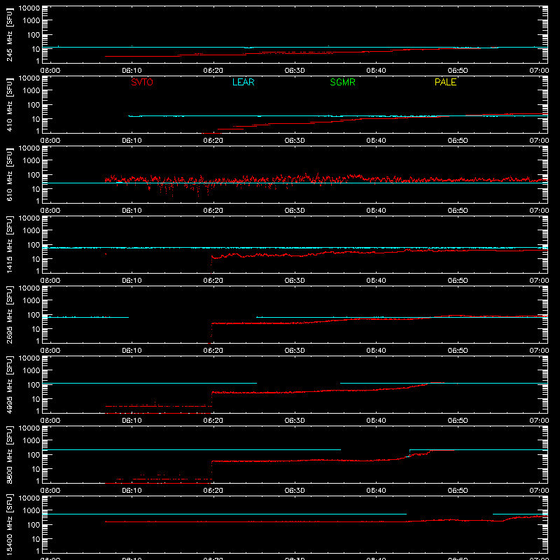Select the 15400 MHz [SFU] axis title

point(9,524)
